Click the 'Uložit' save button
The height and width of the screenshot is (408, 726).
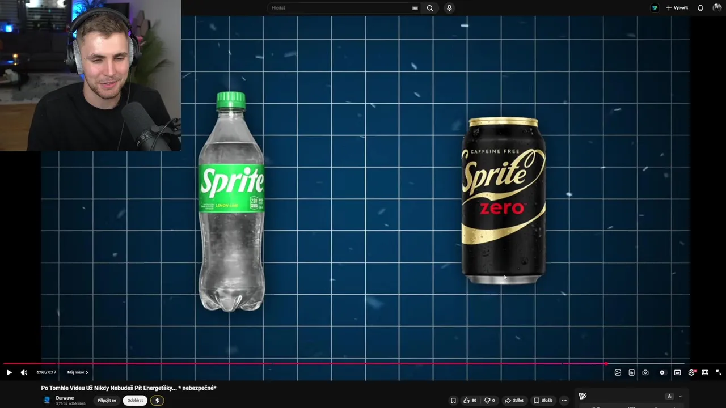point(543,400)
